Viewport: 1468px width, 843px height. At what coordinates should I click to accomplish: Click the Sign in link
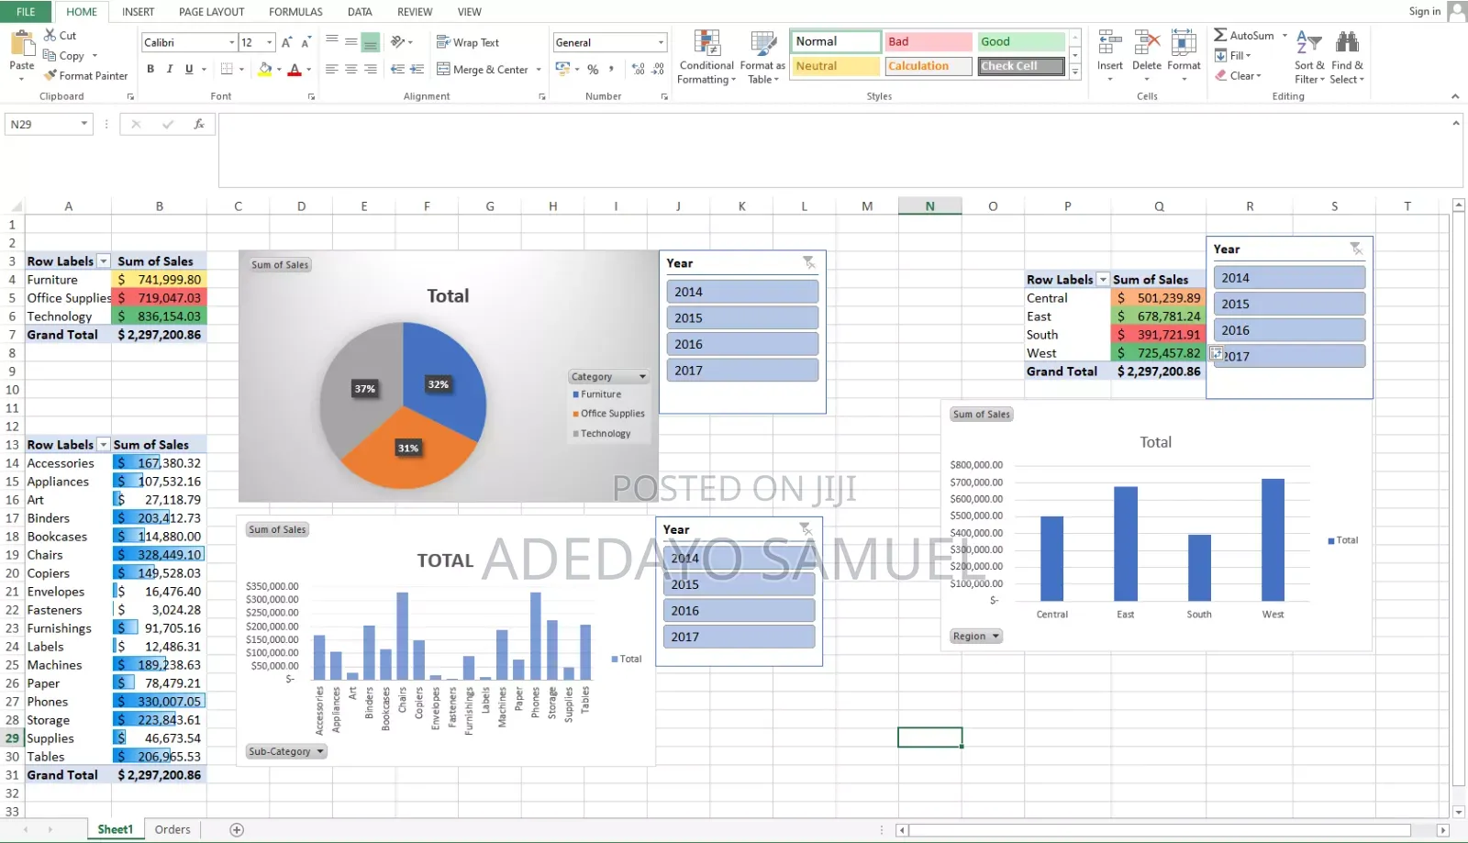1425,11
